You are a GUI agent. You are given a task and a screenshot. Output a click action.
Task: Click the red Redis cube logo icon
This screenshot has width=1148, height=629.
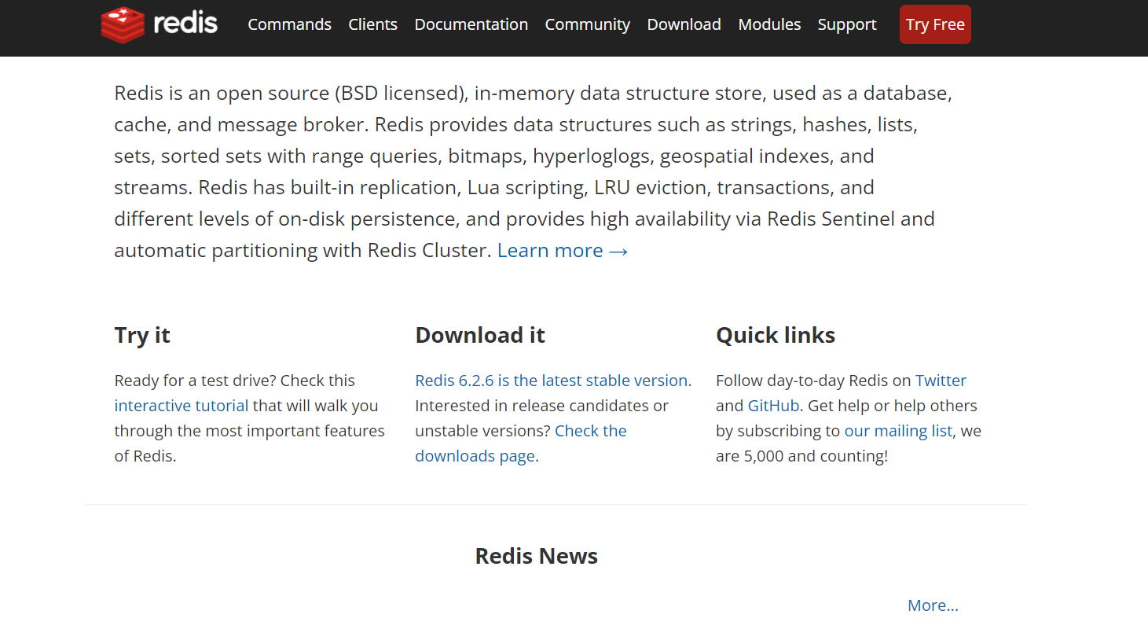pyautogui.click(x=123, y=24)
